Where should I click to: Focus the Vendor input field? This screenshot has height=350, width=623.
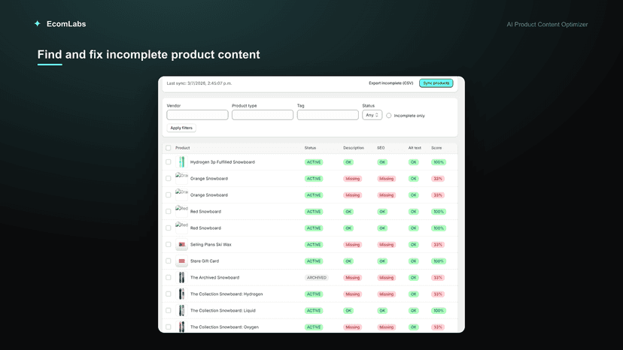tap(197, 115)
